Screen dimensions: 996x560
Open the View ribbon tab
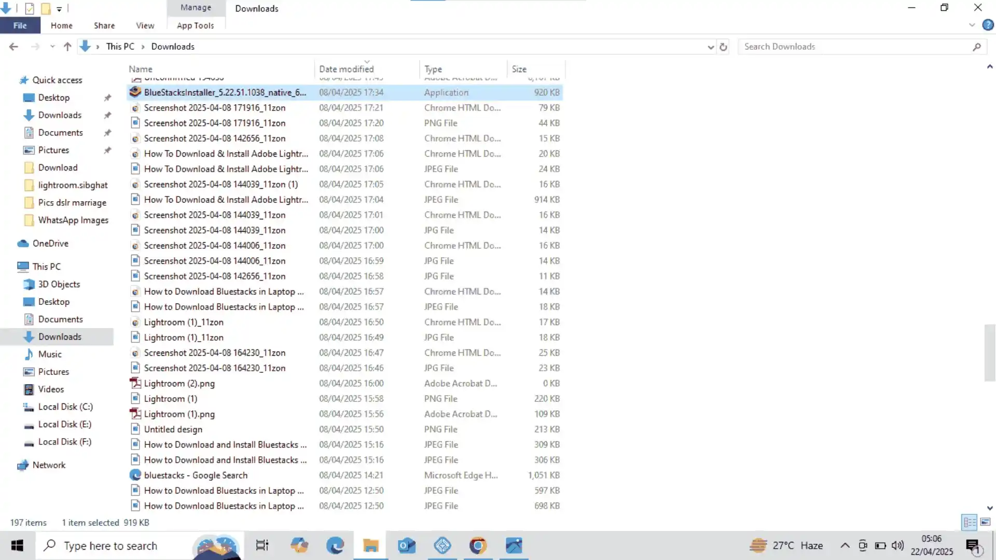click(x=145, y=25)
